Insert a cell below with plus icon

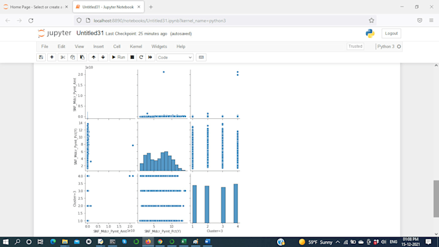[52, 57]
